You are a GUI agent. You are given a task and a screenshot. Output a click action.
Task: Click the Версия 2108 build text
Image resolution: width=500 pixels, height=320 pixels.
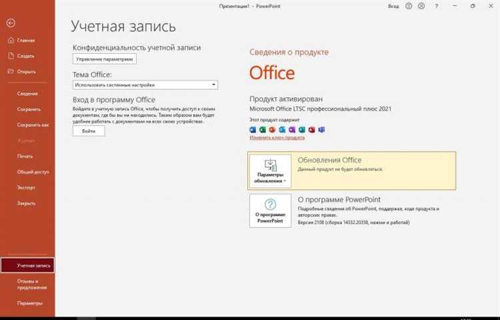tap(353, 223)
